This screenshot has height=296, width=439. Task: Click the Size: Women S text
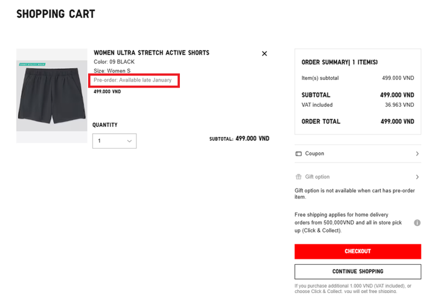coord(112,71)
